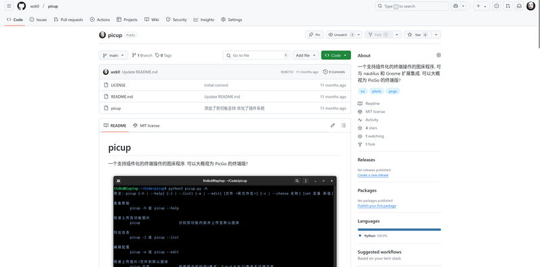
Task: Open the Insights tab
Action: 204,20
